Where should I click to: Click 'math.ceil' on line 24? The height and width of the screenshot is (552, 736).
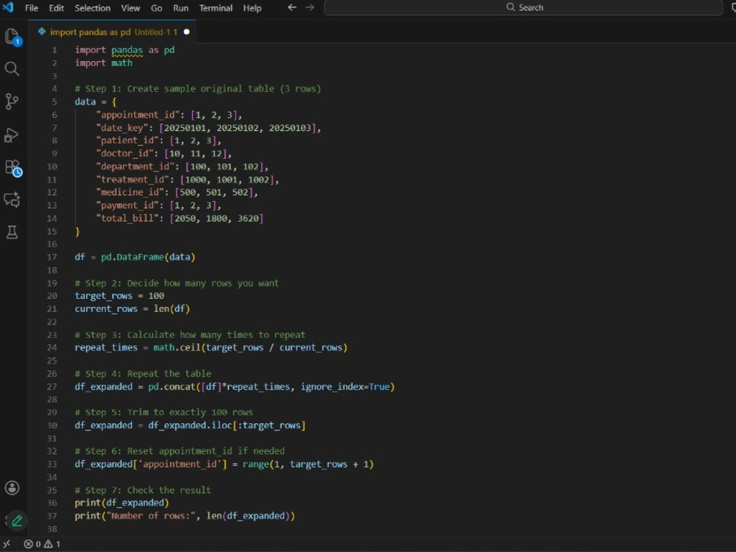tap(177, 348)
